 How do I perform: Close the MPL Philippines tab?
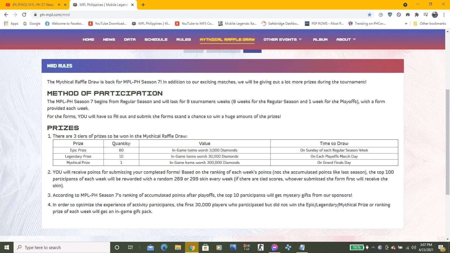[x=132, y=5]
